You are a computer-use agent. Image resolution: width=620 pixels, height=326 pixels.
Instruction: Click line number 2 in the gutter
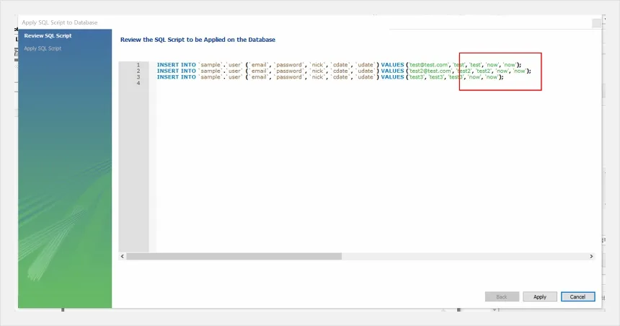point(138,71)
